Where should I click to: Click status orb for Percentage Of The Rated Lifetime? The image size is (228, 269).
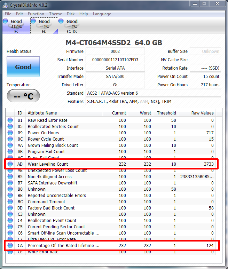tap(10, 245)
